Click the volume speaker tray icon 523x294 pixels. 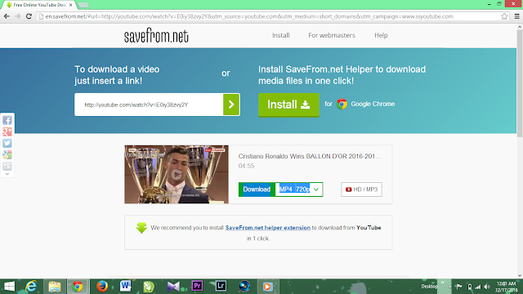pos(487,287)
